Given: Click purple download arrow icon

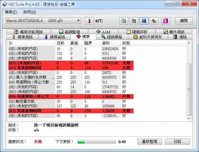Looking at the screenshot, I should point(165,21).
